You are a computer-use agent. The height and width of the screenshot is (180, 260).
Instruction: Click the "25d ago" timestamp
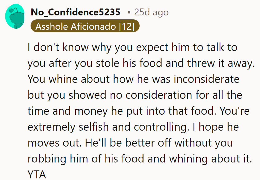click(x=151, y=12)
